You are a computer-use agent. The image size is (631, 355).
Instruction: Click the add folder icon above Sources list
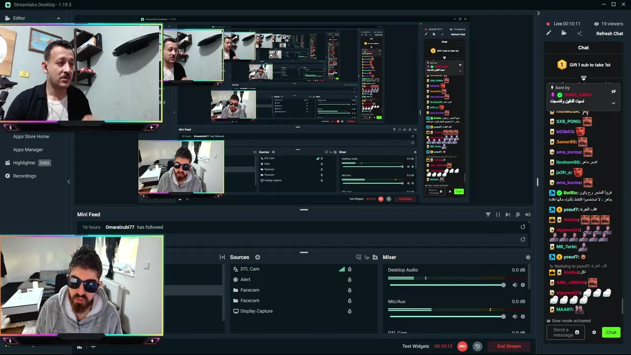pos(375,257)
